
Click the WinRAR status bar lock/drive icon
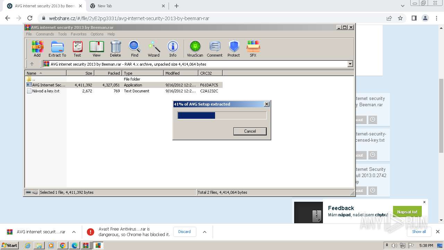(32, 192)
